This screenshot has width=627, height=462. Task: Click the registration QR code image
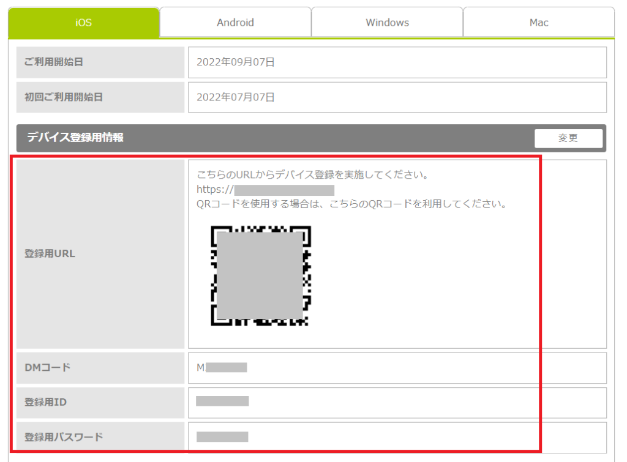(x=261, y=276)
